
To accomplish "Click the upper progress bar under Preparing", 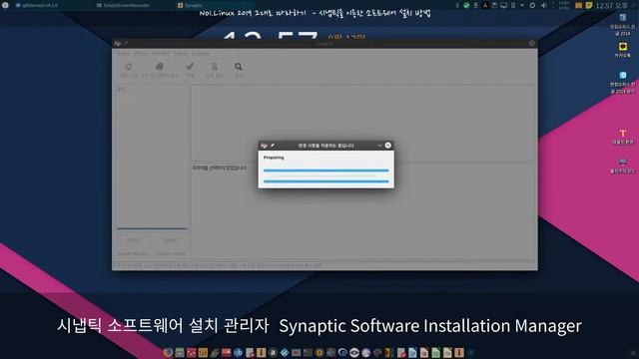I will (x=326, y=171).
